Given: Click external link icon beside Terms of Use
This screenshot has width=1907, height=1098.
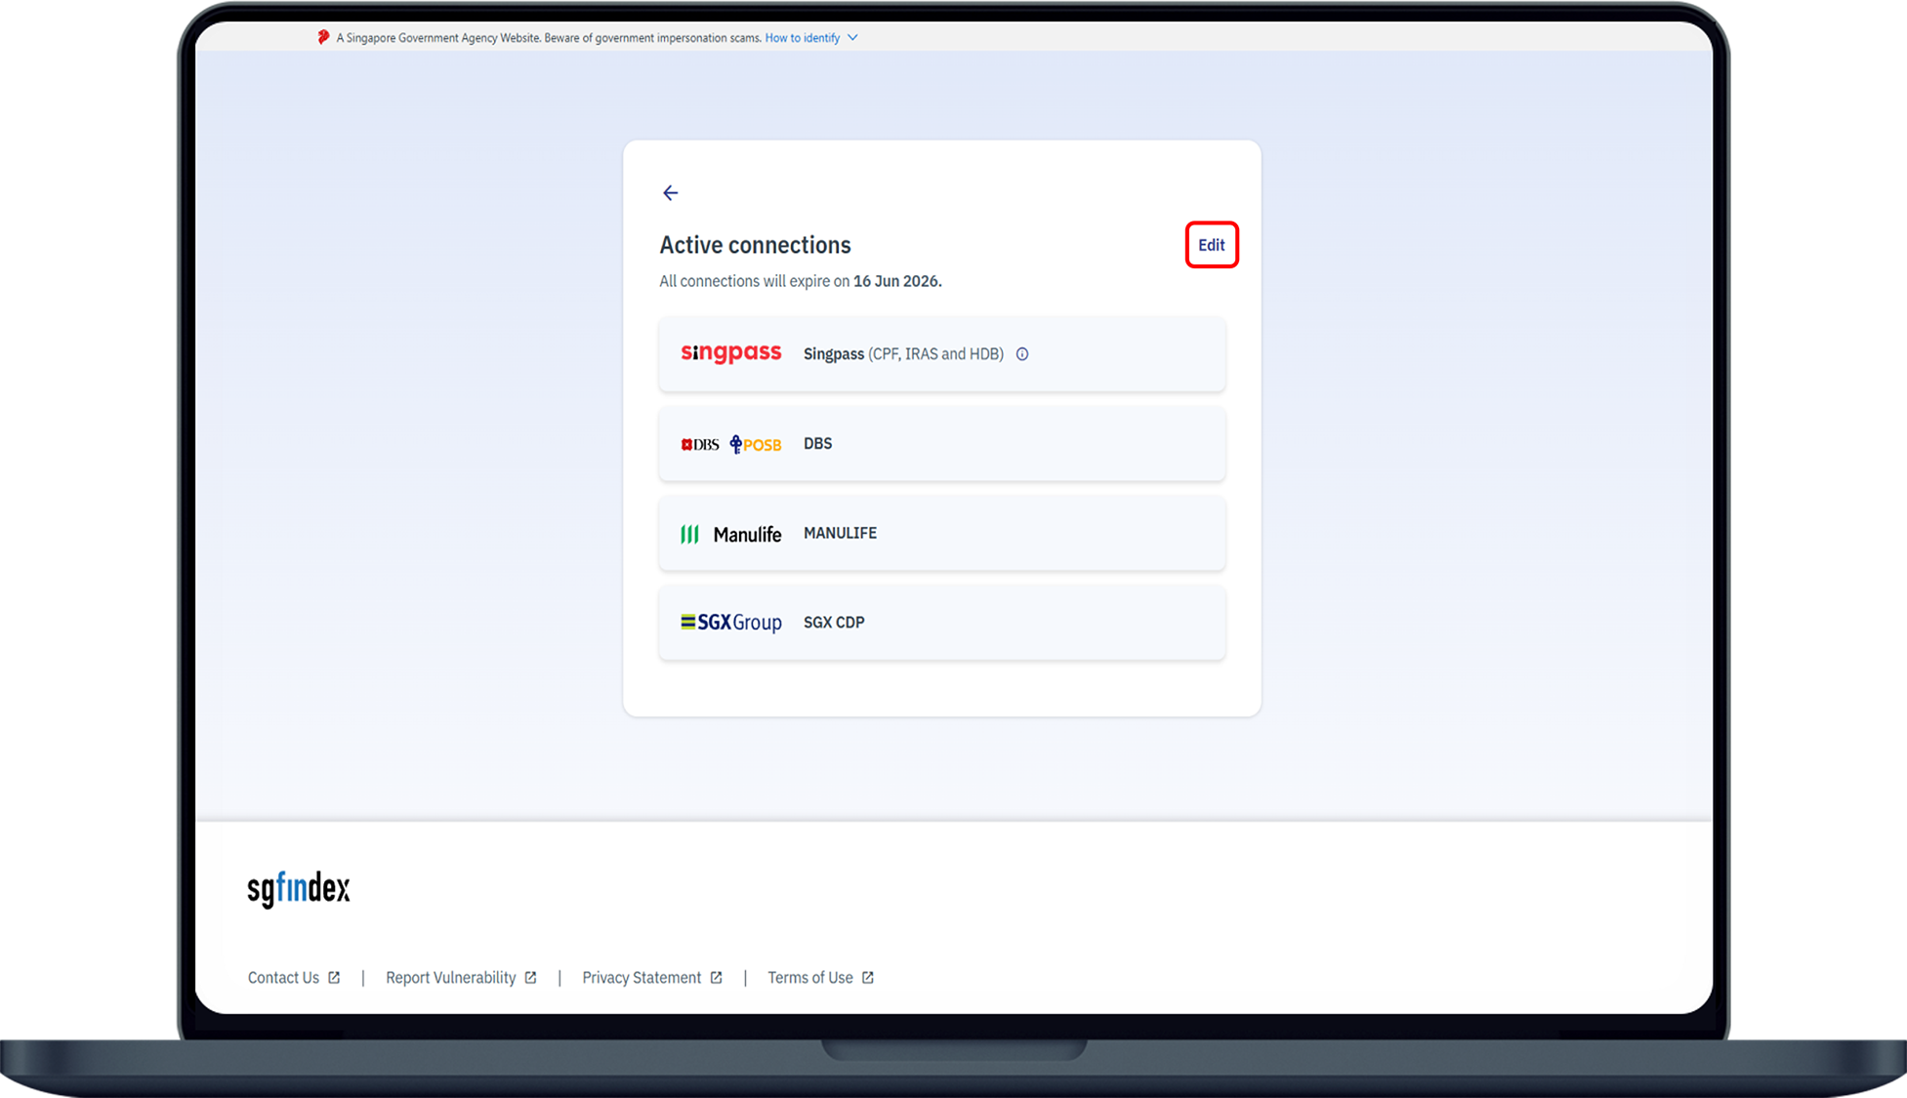Looking at the screenshot, I should [868, 978].
